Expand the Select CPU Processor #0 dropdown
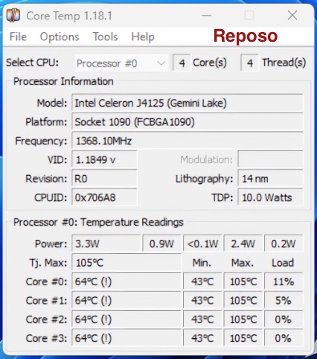The height and width of the screenshot is (359, 317). (x=121, y=63)
